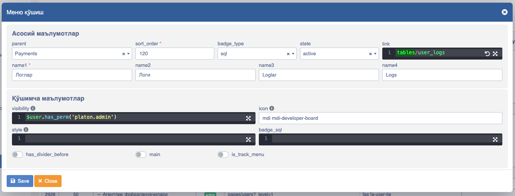Select the active state combo box
515x196 pixels.
pyautogui.click(x=339, y=54)
